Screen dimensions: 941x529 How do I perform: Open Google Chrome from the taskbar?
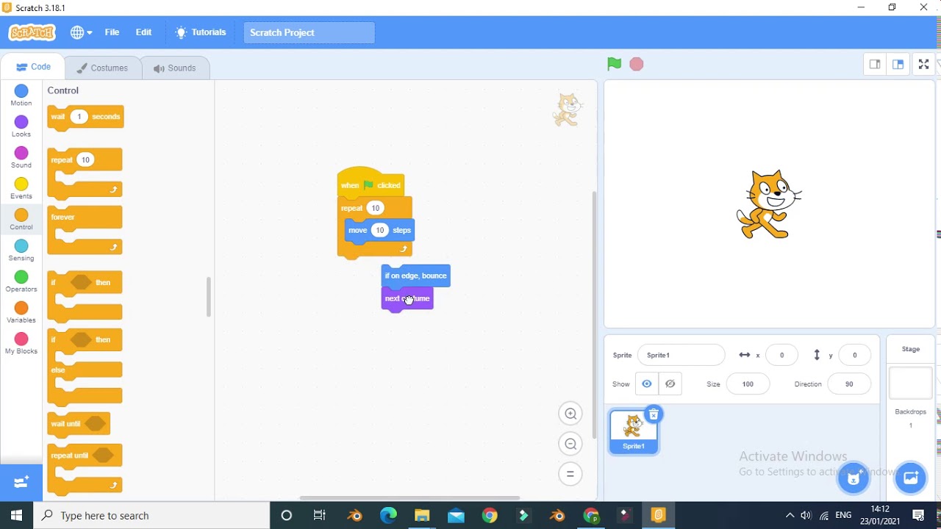pos(490,516)
